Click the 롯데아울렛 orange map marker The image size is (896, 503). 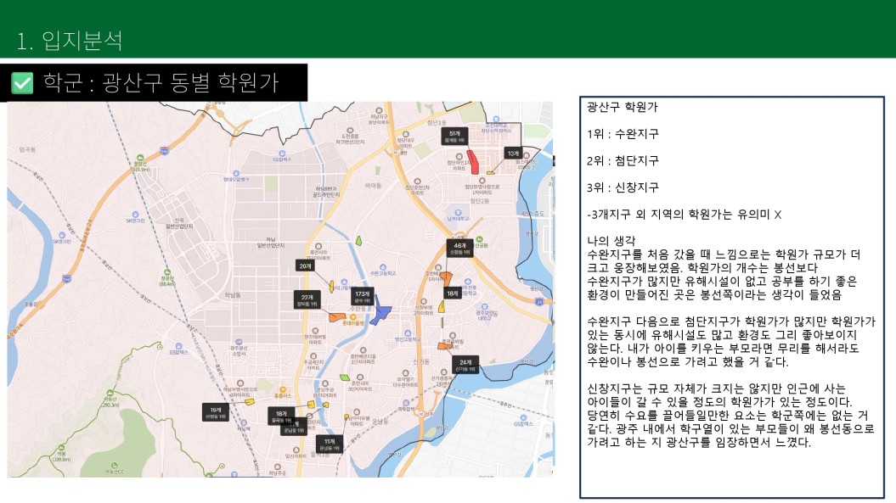353,317
